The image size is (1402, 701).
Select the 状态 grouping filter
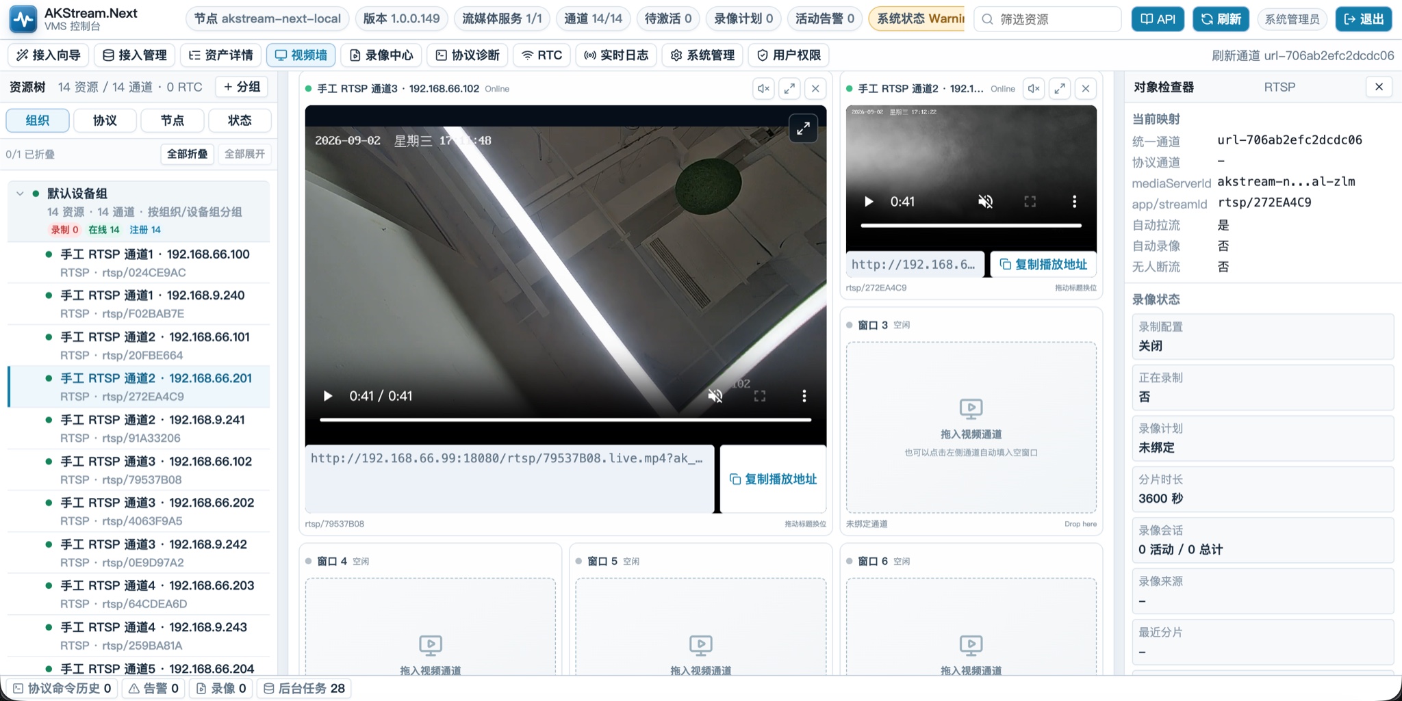tap(240, 120)
